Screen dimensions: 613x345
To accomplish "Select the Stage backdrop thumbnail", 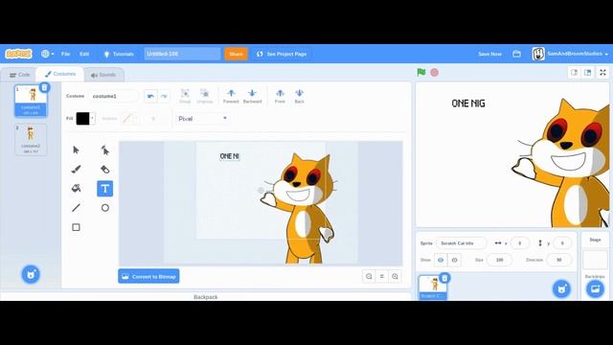I will click(x=595, y=260).
